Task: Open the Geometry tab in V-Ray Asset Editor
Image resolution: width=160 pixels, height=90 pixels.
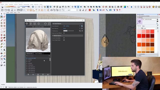Action: 35,23
